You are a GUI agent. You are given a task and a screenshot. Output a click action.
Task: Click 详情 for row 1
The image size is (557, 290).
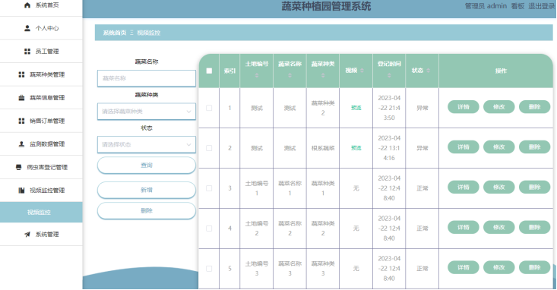click(464, 107)
